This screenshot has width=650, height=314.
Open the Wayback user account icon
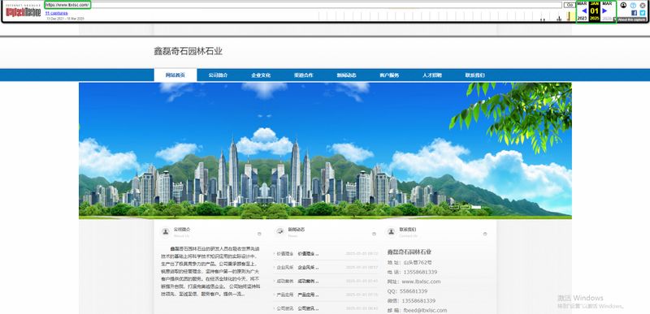coord(623,6)
